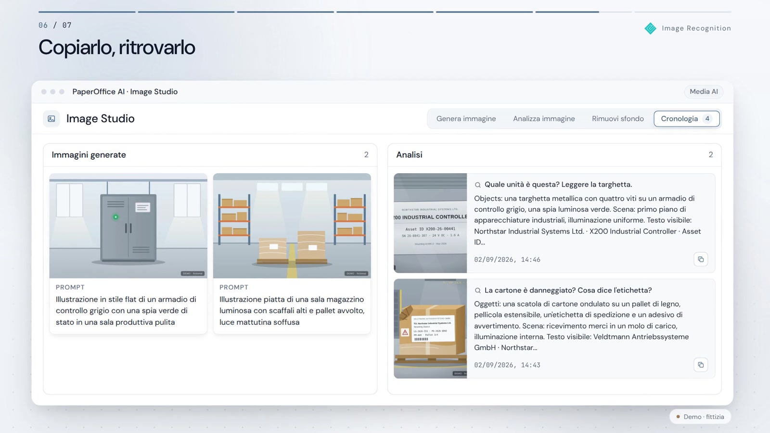
Task: Open the warehouse shelves generated image
Action: [292, 226]
